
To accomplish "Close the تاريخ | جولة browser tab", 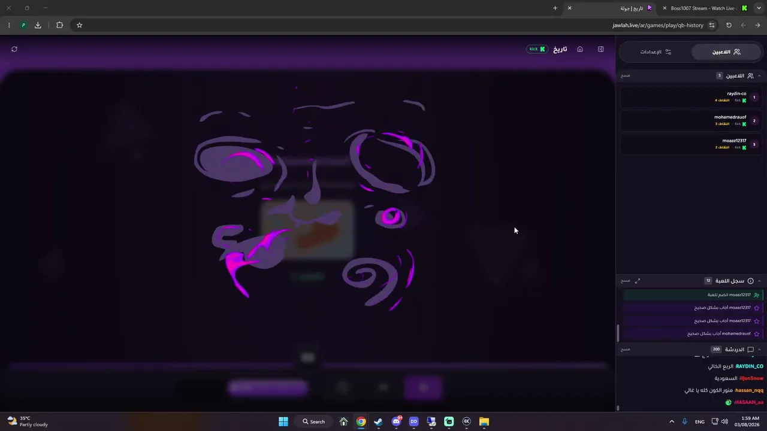I will [x=569, y=8].
